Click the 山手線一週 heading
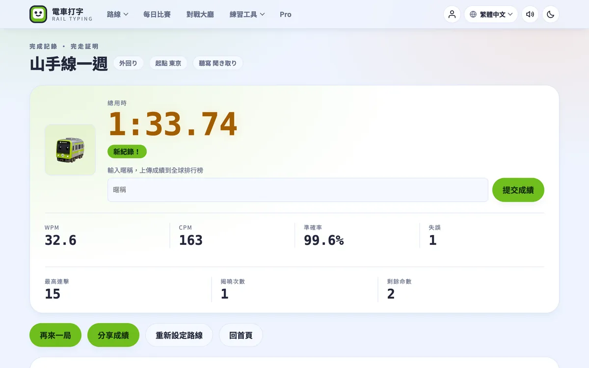 (x=69, y=64)
